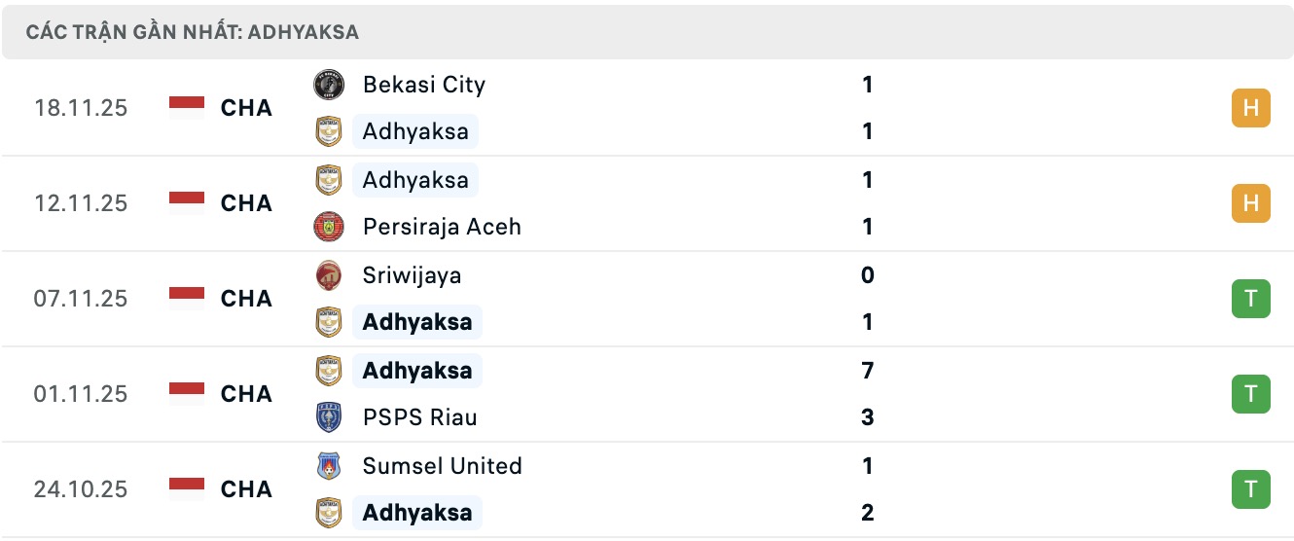This screenshot has height=541, width=1294.
Task: Click the orange H badge for Bekasi City match
Action: click(x=1250, y=108)
